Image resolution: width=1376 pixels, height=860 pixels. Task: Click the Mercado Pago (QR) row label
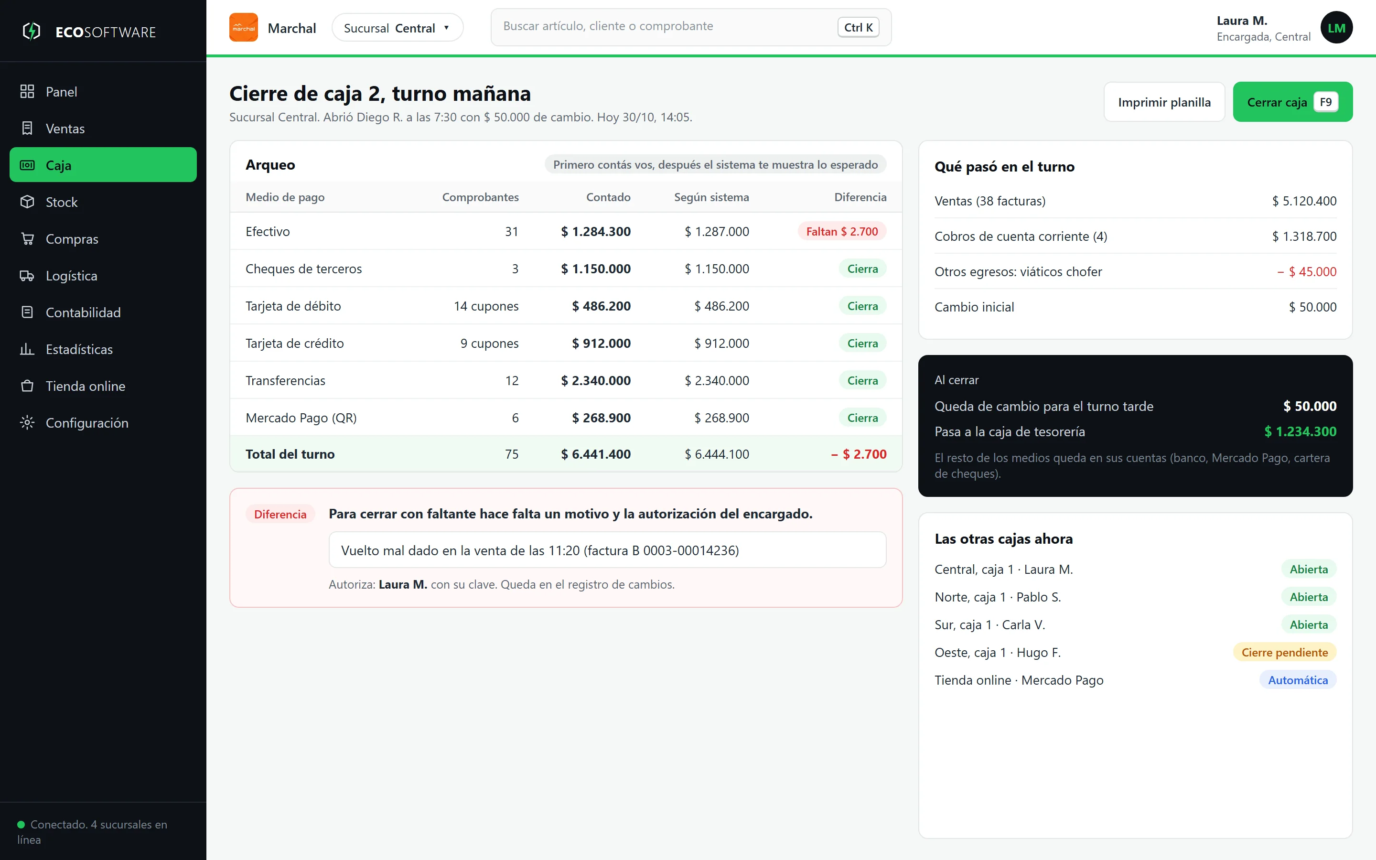coord(301,418)
